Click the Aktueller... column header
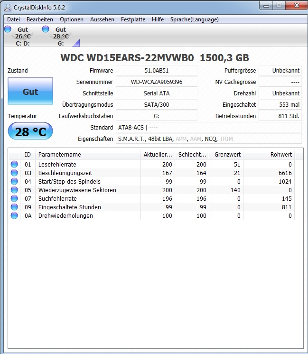This screenshot has height=354, width=308. coord(158,154)
